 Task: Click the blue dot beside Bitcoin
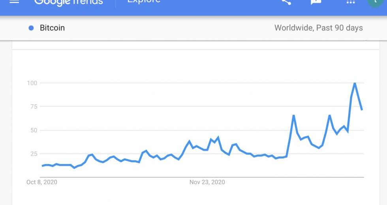(31, 28)
